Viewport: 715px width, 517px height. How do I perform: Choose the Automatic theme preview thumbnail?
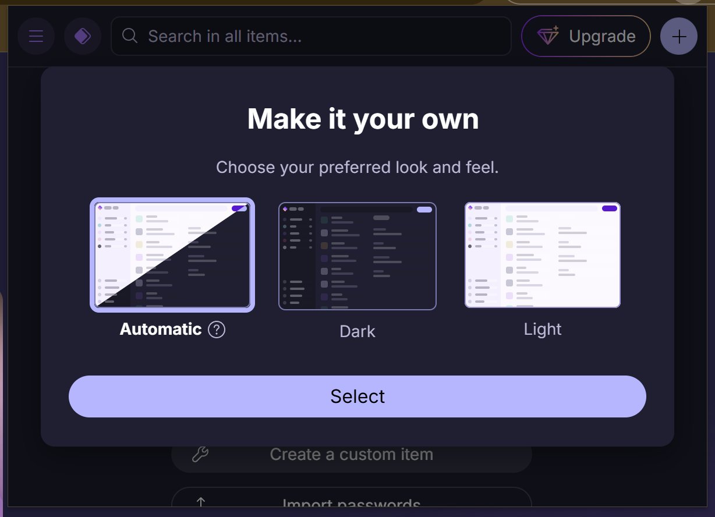172,255
